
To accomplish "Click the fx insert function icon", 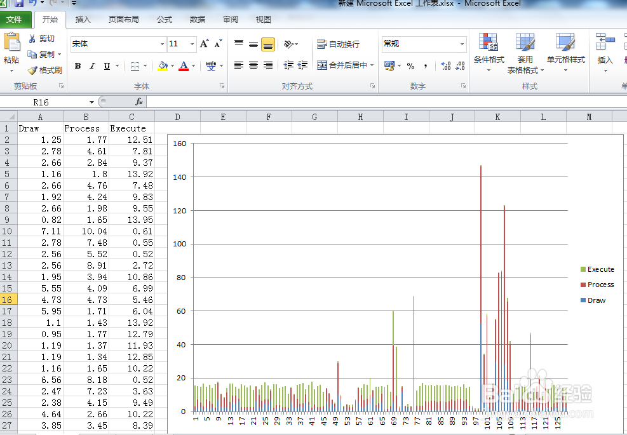I will [139, 102].
